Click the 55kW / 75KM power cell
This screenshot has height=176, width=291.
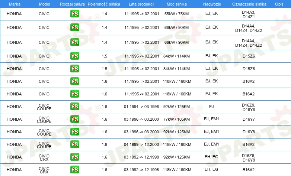(176, 14)
